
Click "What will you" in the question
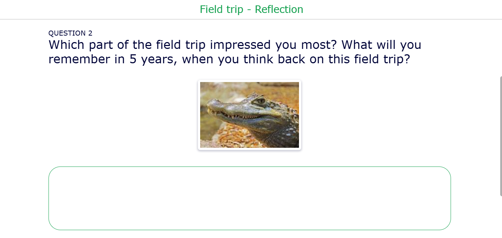pos(381,45)
